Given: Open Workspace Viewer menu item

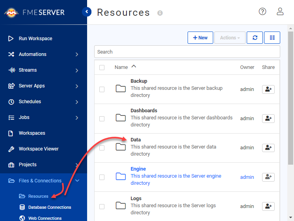Looking at the screenshot, I should pos(39,149).
